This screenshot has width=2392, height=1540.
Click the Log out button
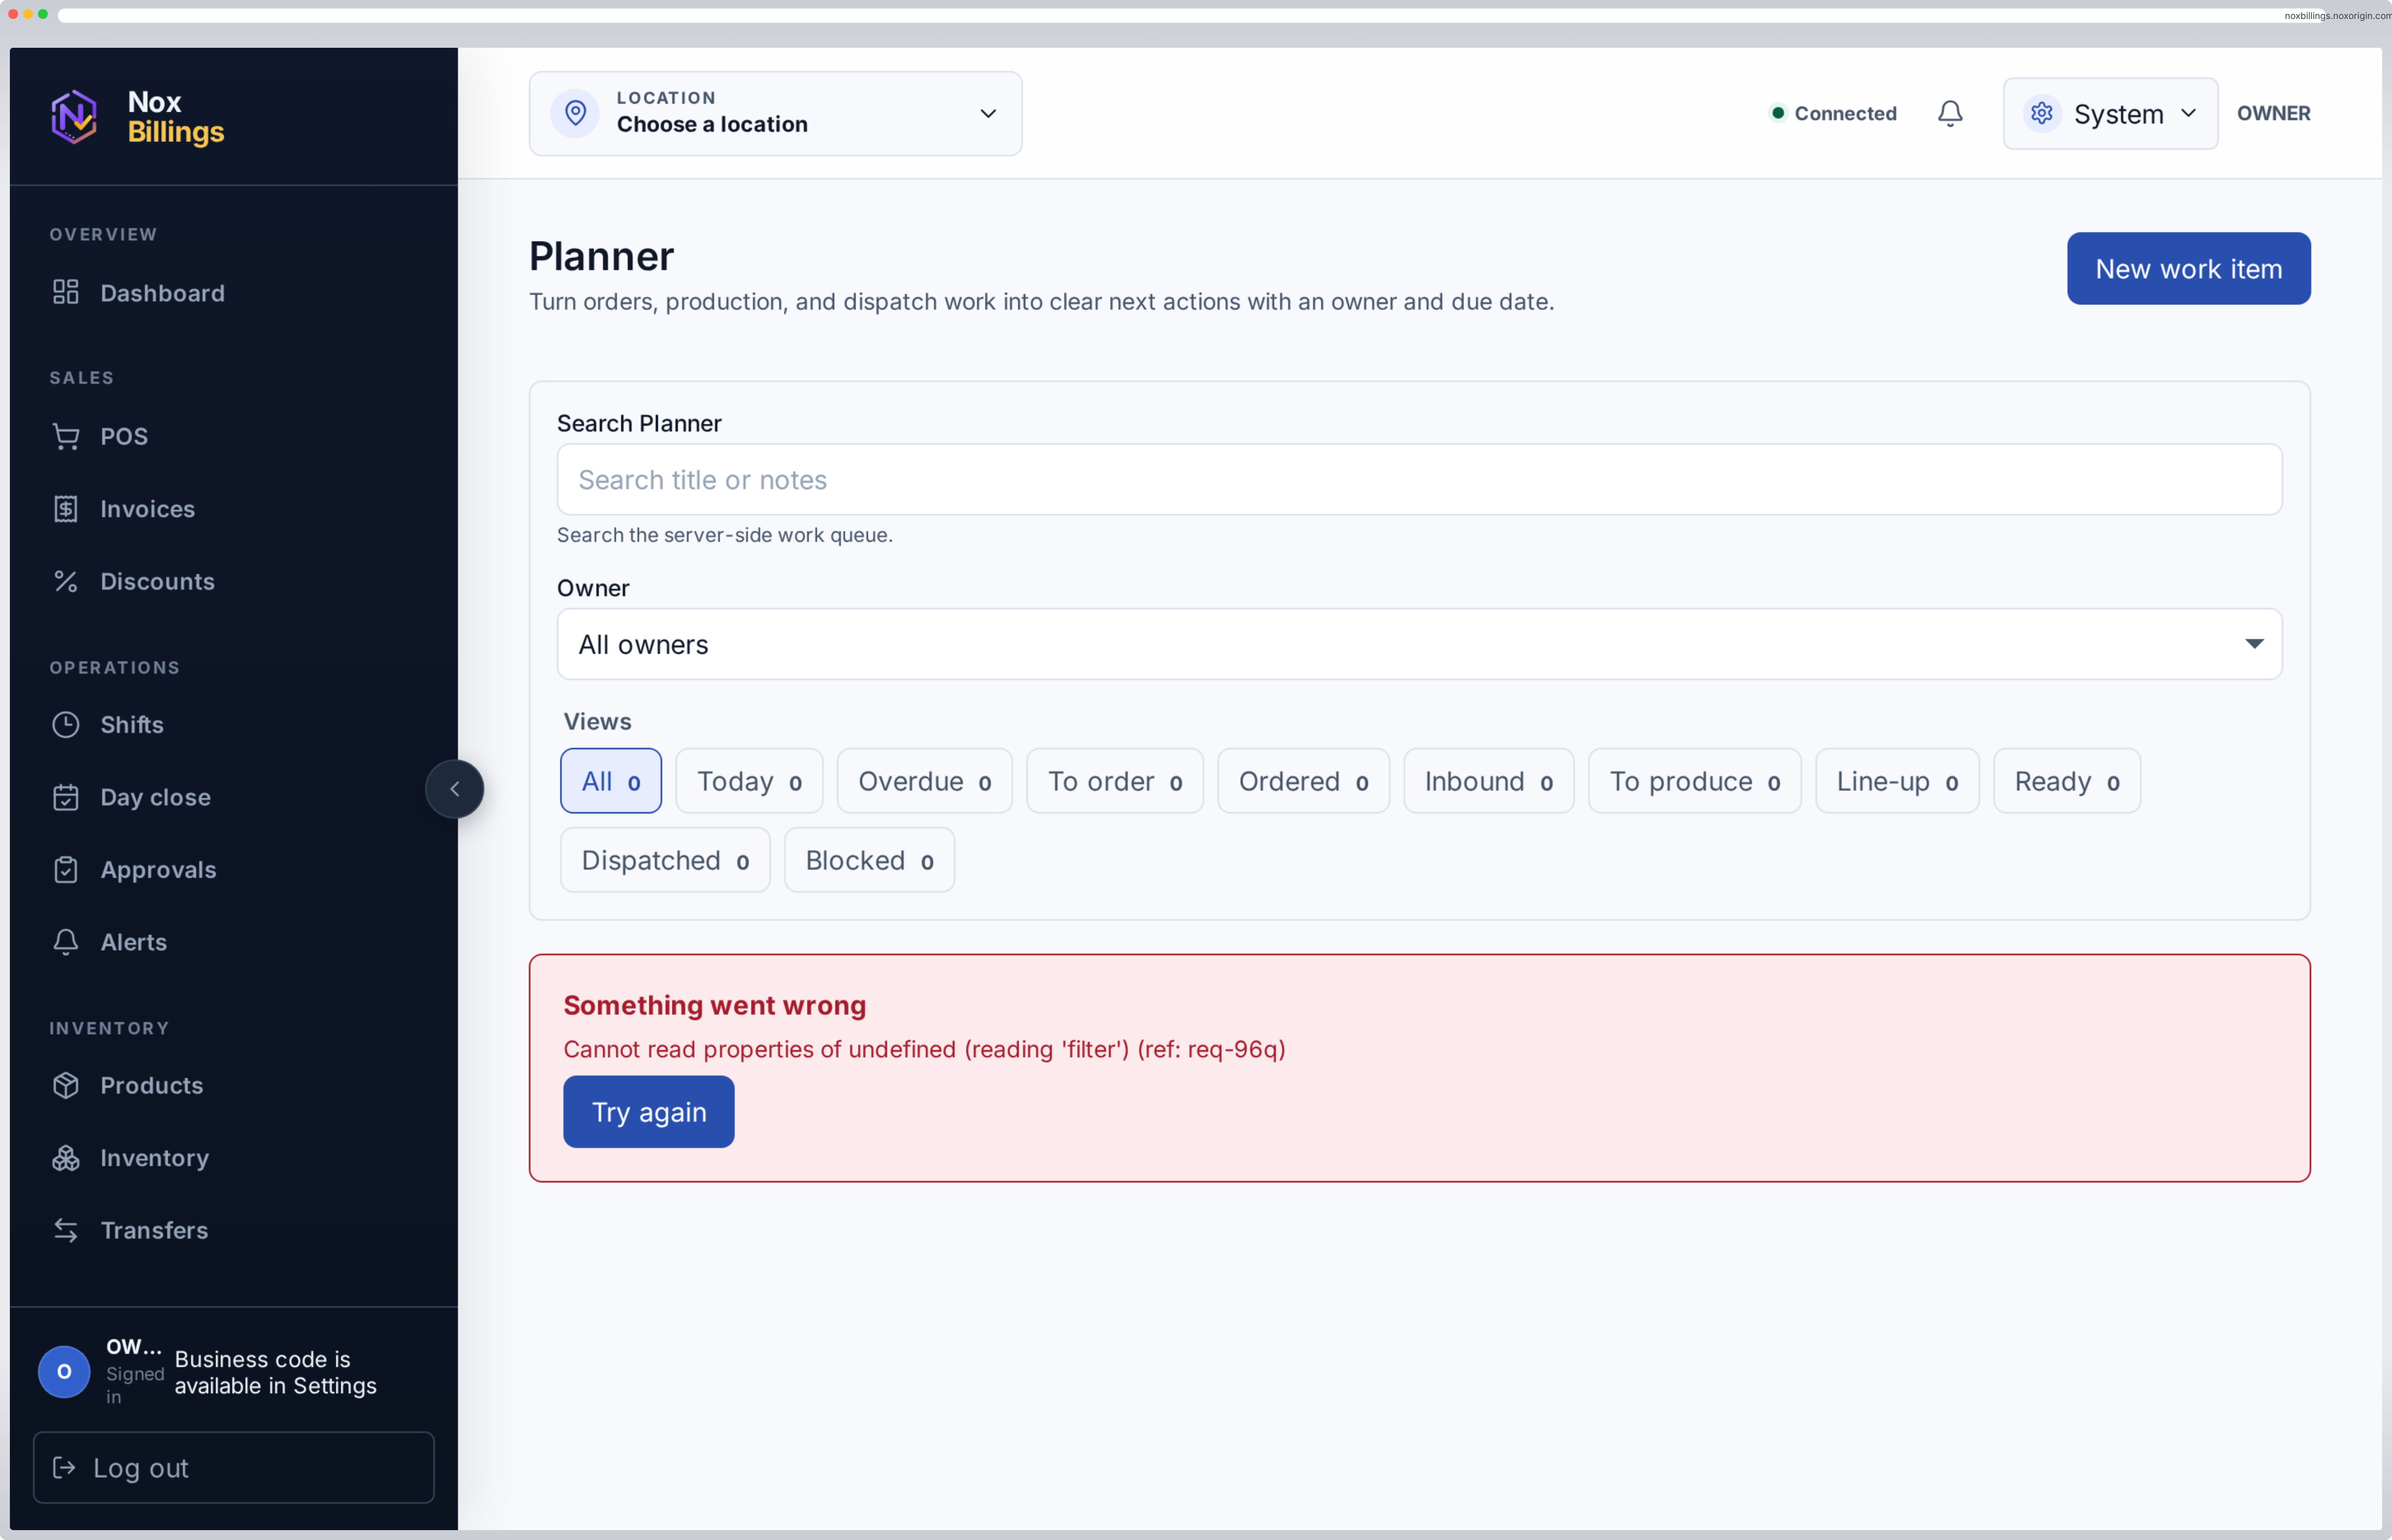click(x=234, y=1467)
